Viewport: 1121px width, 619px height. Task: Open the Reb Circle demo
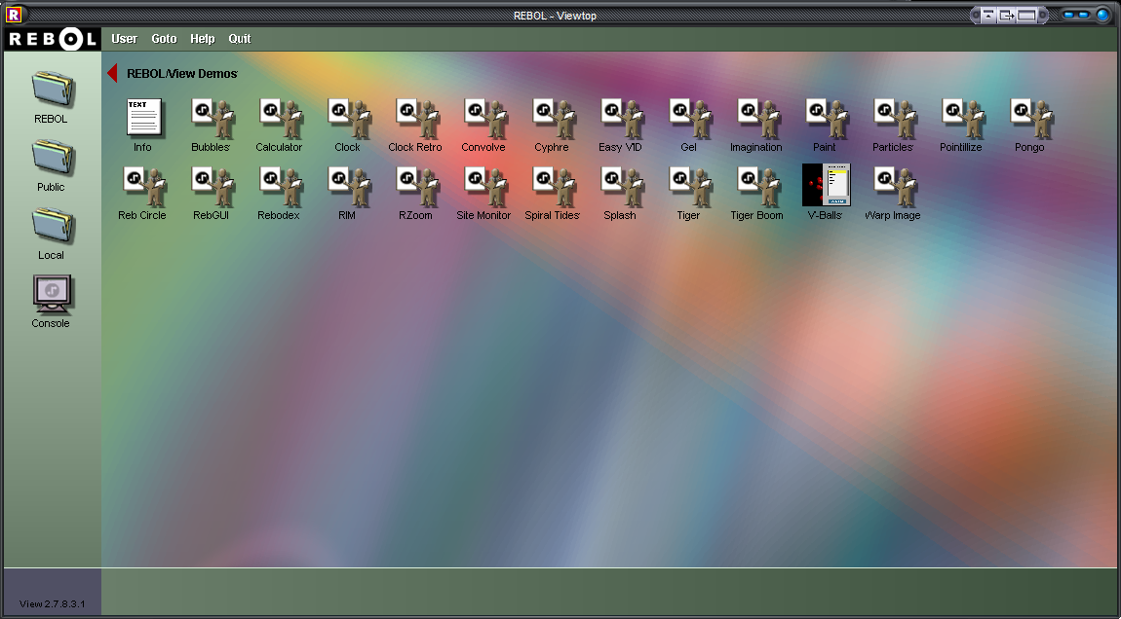[143, 186]
